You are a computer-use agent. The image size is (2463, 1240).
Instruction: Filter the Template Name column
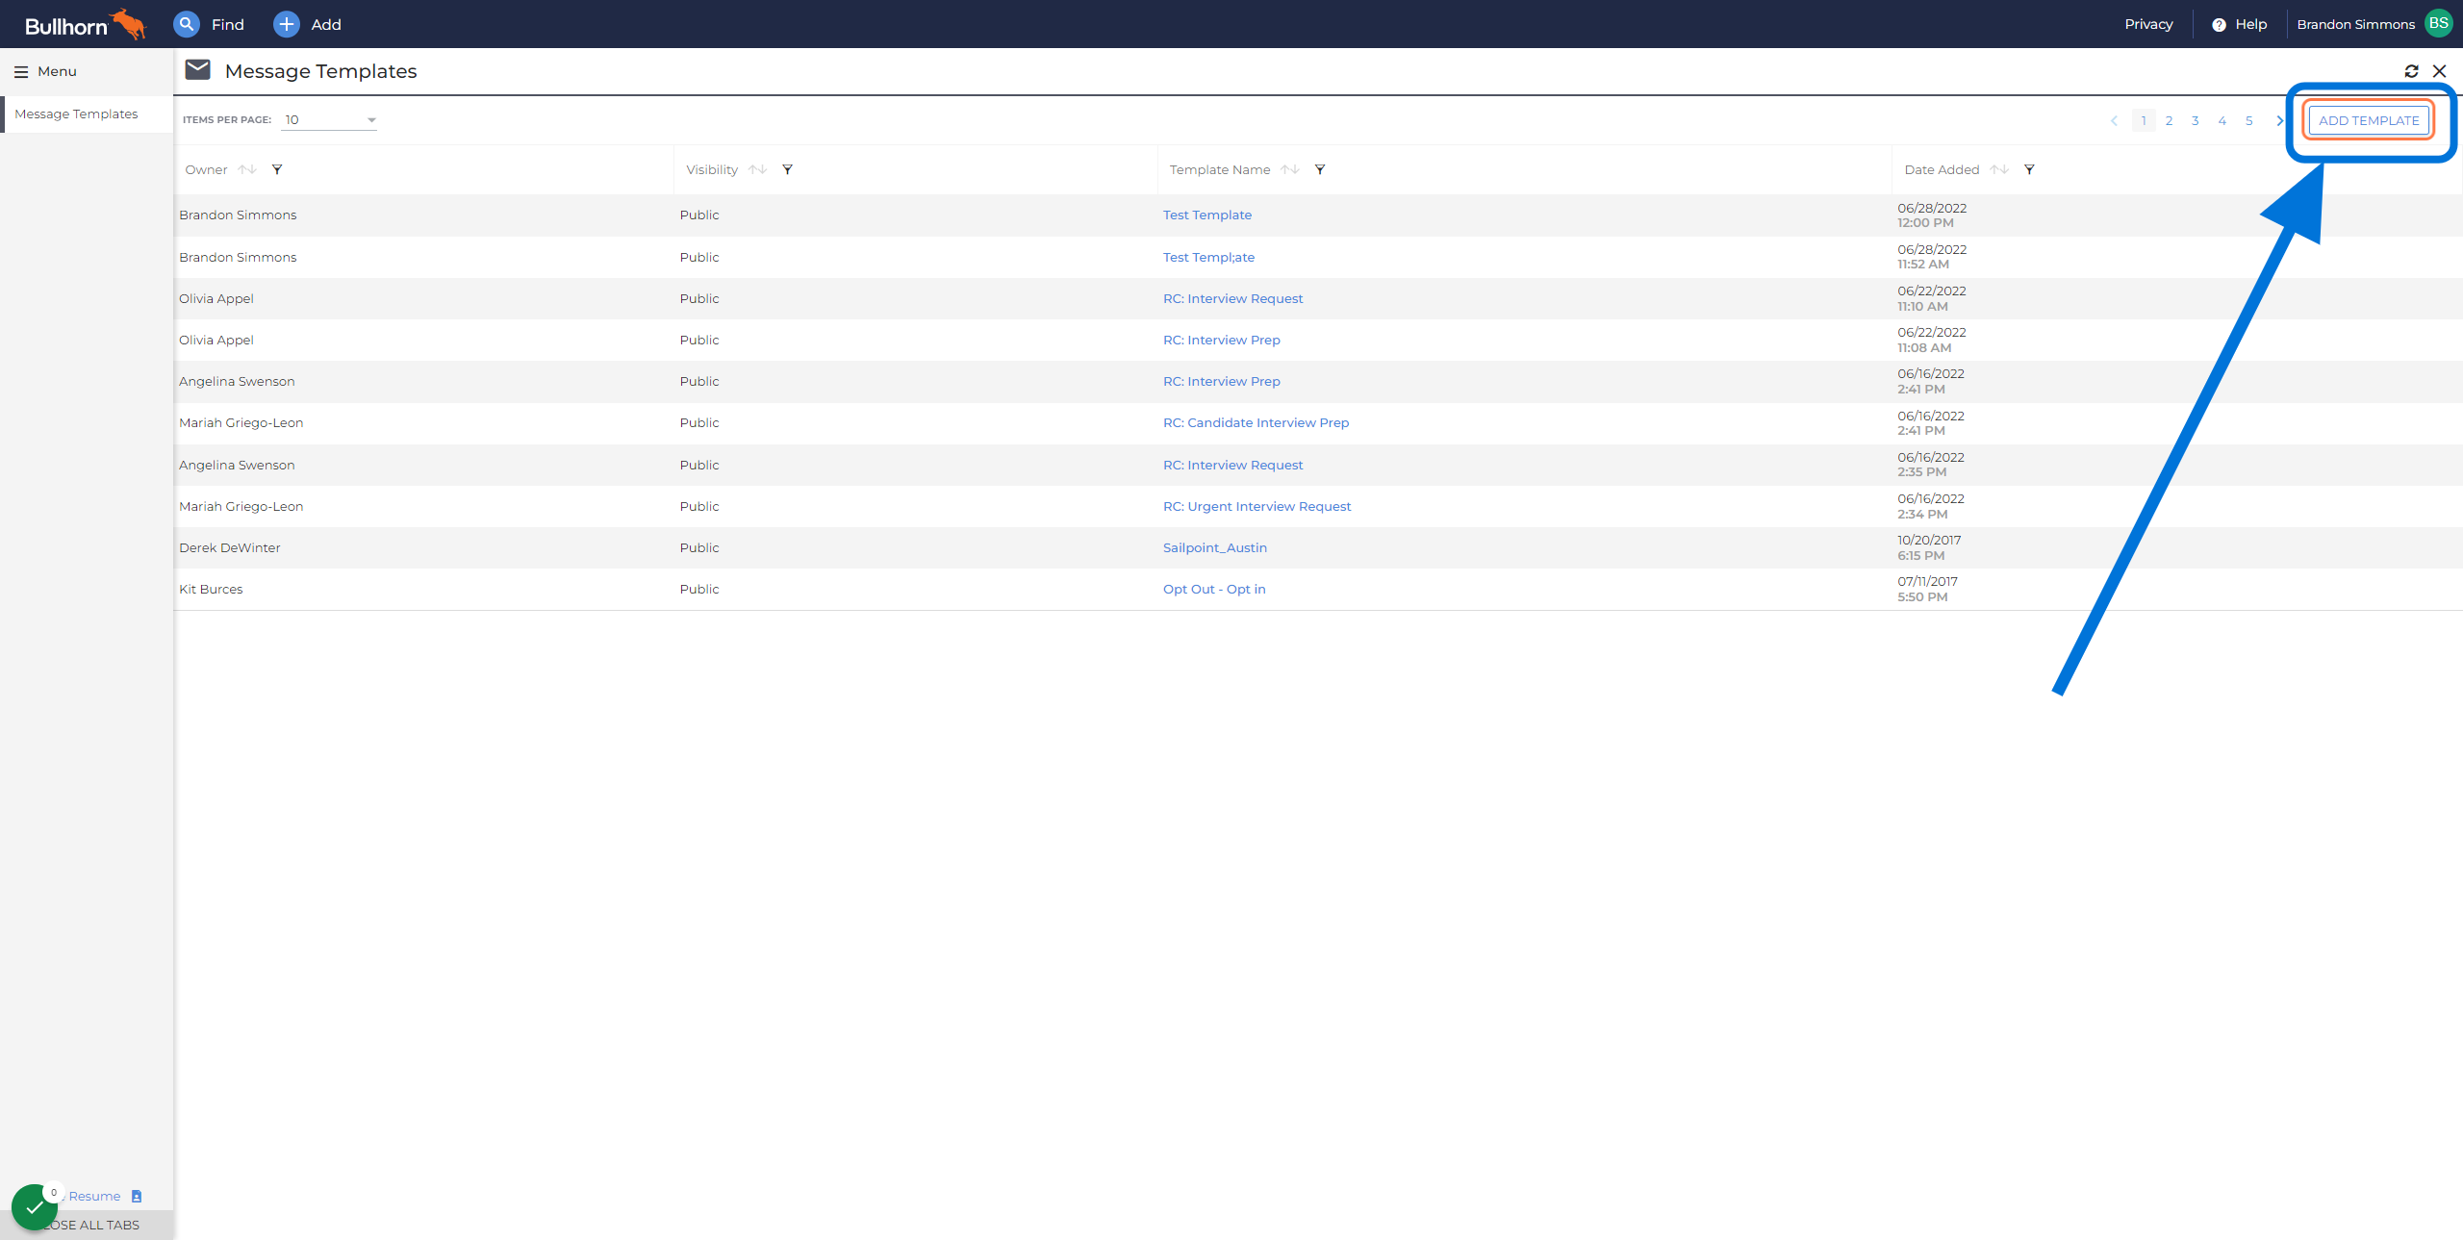[1320, 169]
